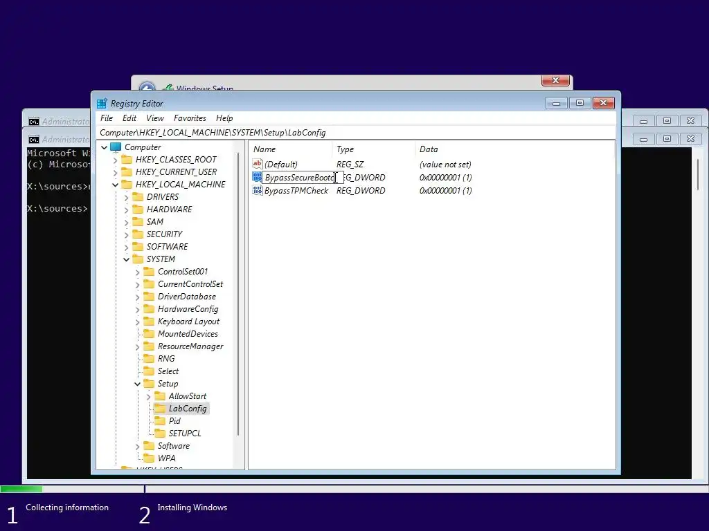Select the ResourceManager key
Image resolution: width=709 pixels, height=531 pixels.
[x=190, y=346]
